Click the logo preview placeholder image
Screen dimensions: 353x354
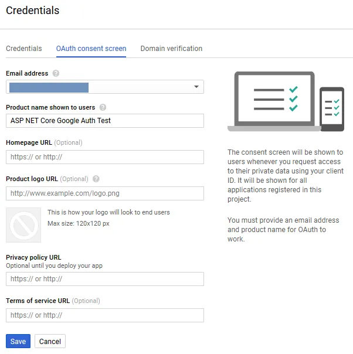pyautogui.click(x=23, y=224)
